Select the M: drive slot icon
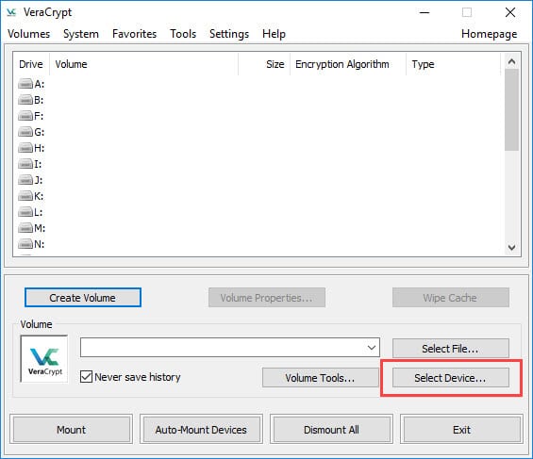This screenshot has width=533, height=459. (x=25, y=228)
